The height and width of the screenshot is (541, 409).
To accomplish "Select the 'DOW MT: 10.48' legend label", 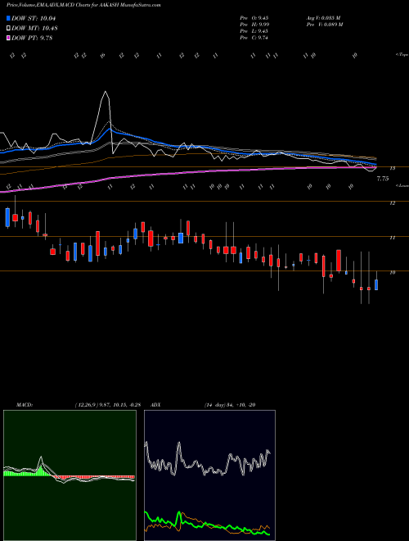I will [34, 29].
